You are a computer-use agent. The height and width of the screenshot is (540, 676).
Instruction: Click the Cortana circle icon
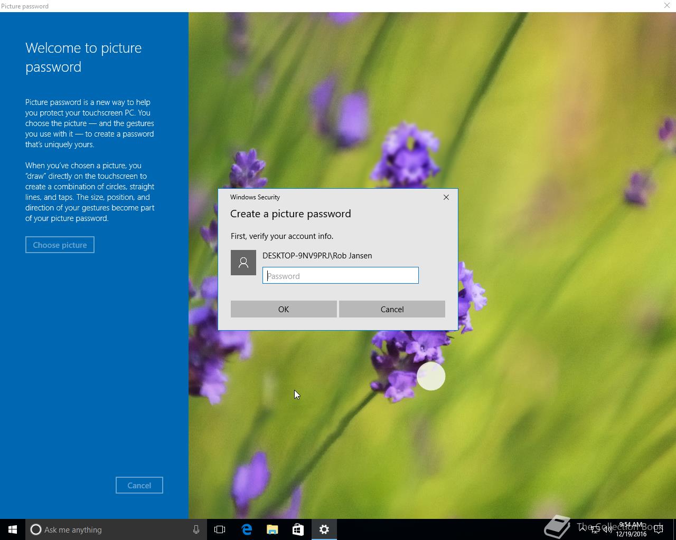(x=36, y=529)
